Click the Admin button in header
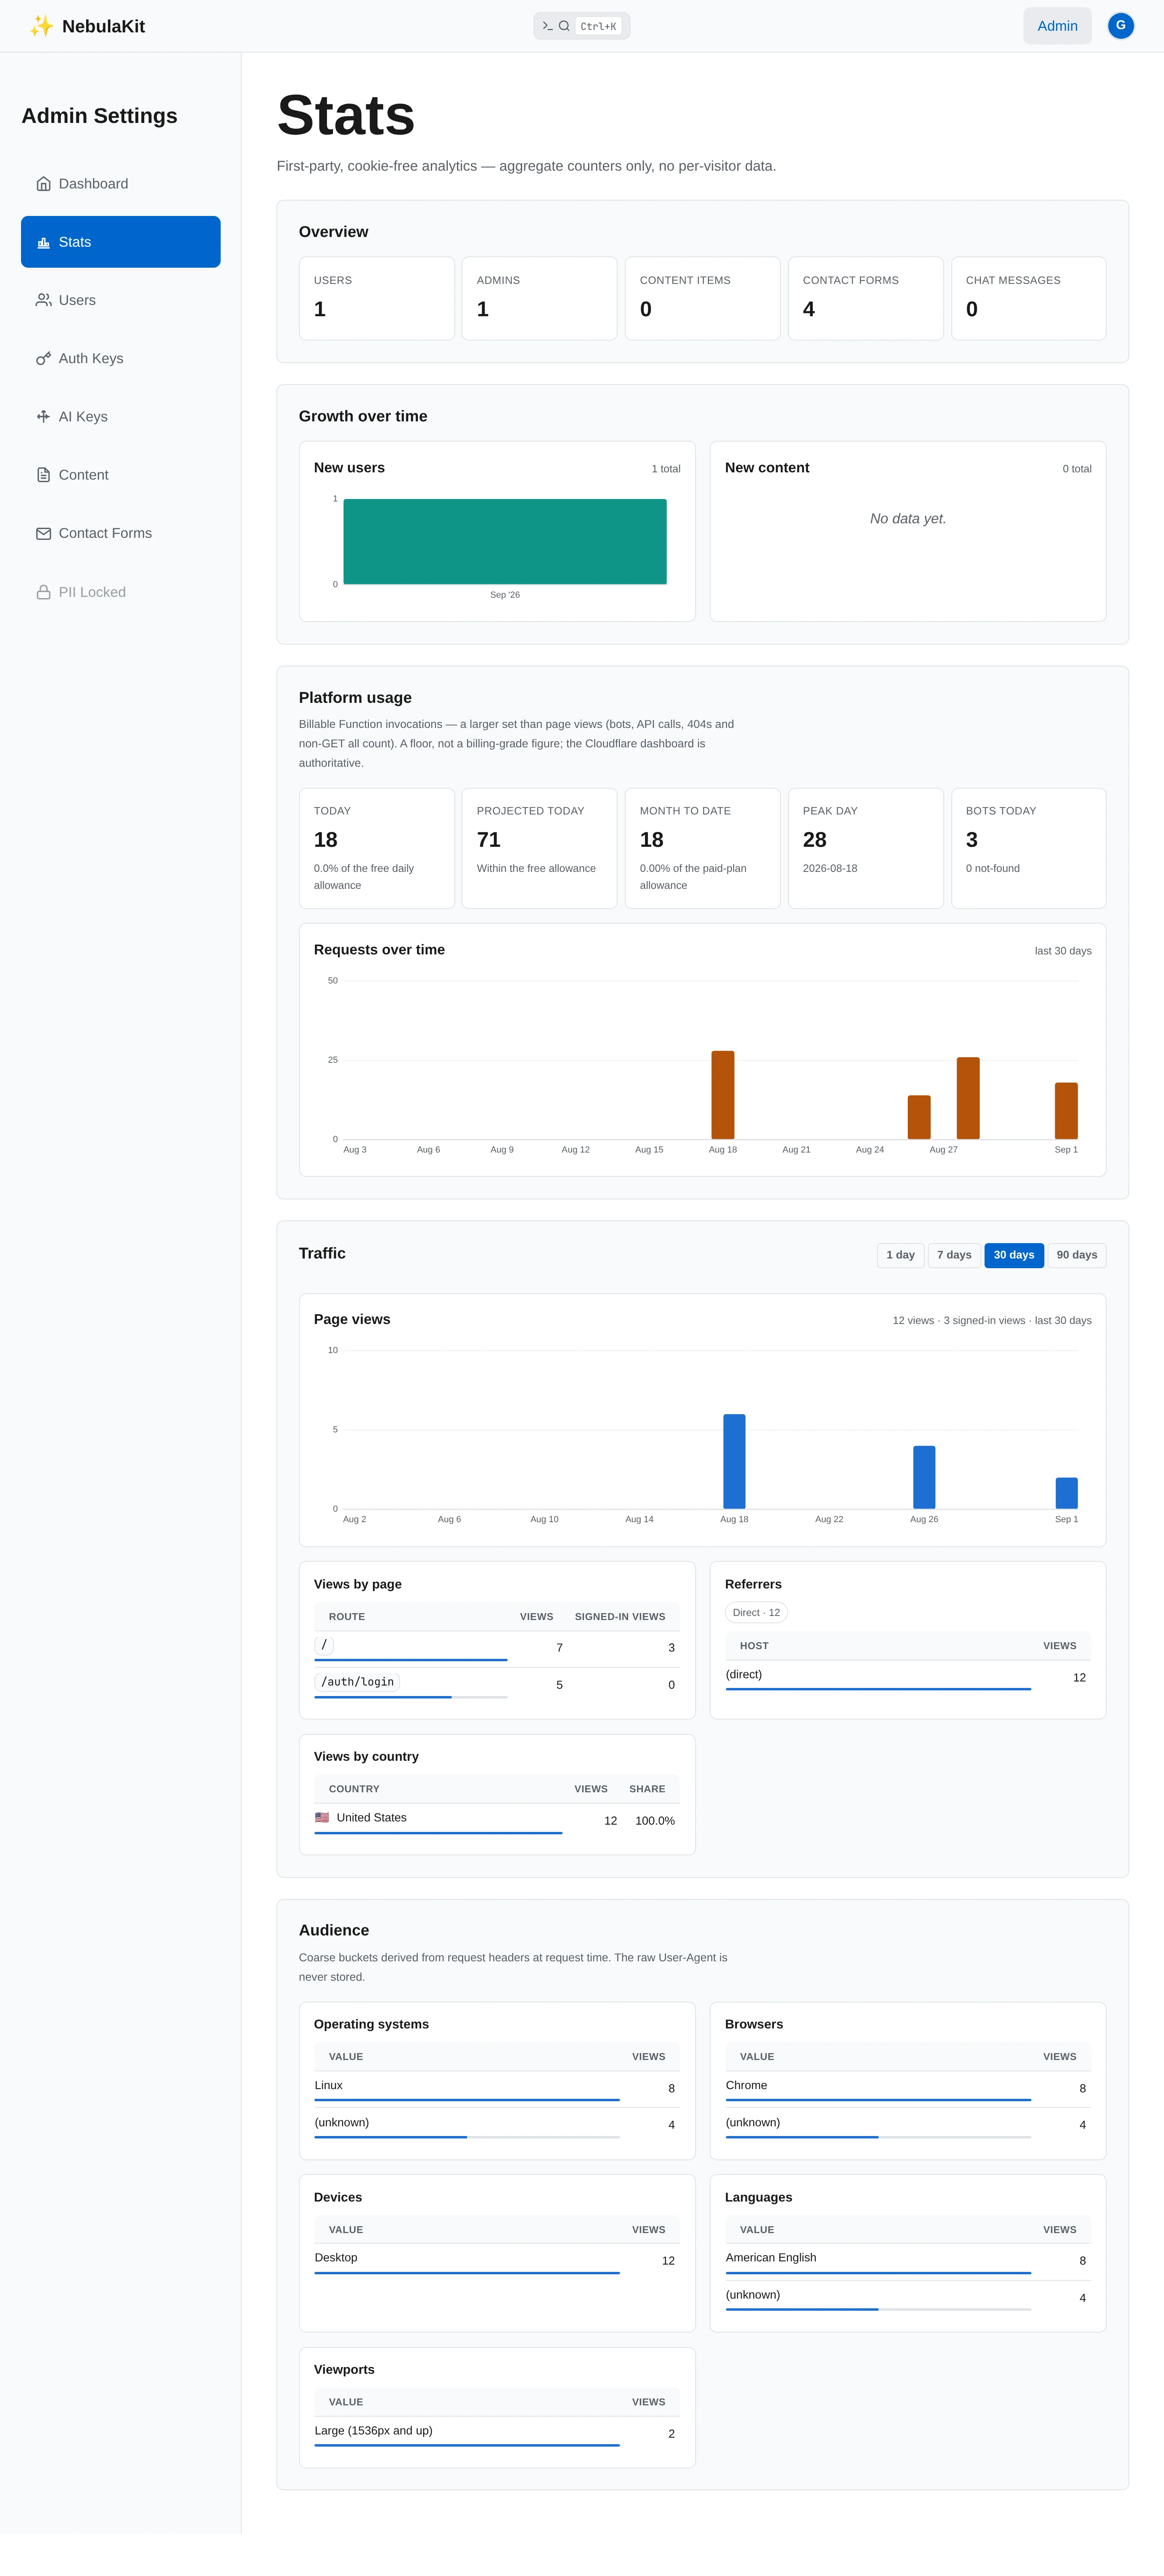1164x2576 pixels. click(x=1057, y=26)
